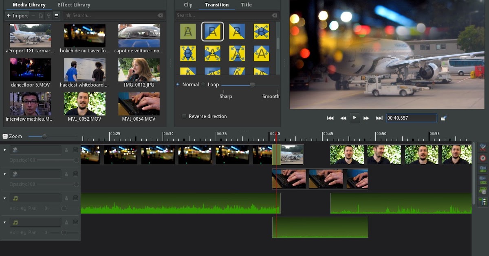Collapse the first audio track

[x=5, y=198]
